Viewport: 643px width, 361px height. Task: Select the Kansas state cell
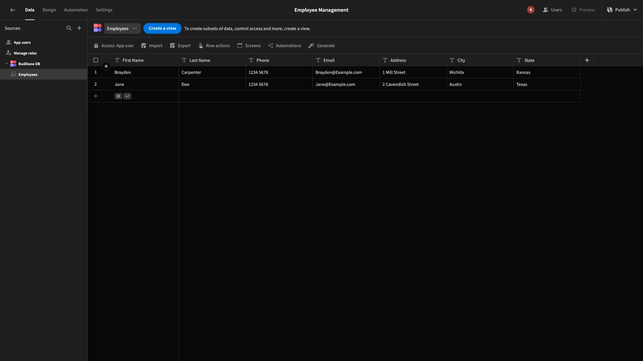pos(547,73)
